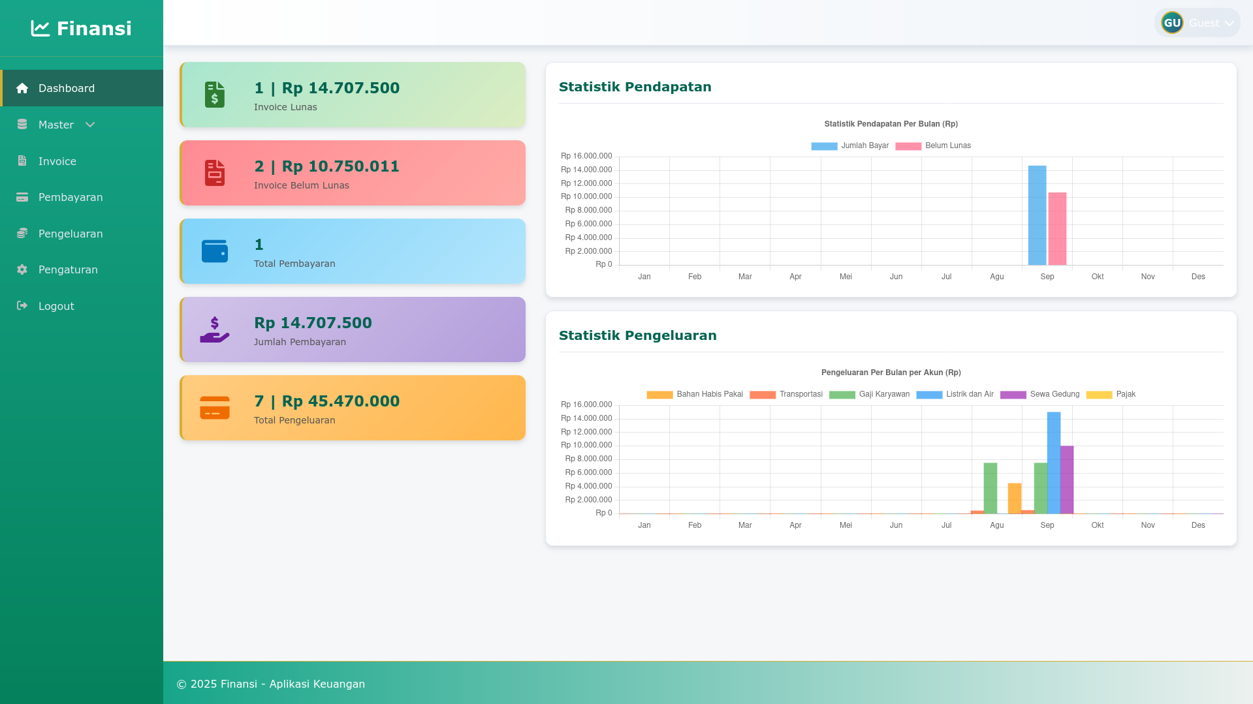Screen dimensions: 1253x704
Task: Click the purple hand-holding-dollar icon
Action: 214,329
